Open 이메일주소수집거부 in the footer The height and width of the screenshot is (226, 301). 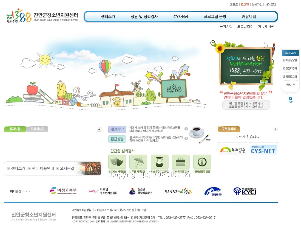point(106,210)
